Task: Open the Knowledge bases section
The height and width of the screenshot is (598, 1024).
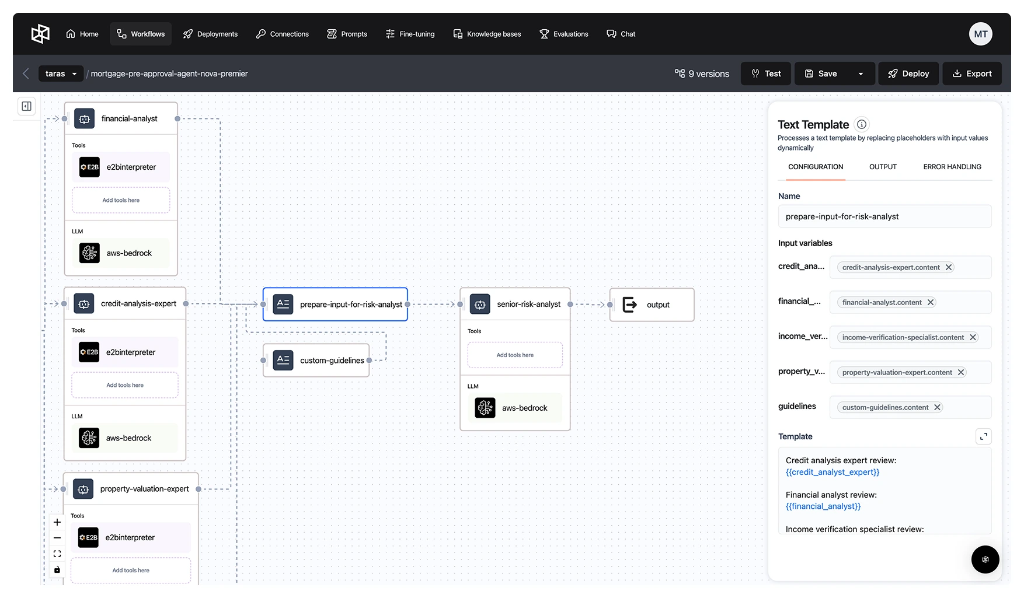Action: pos(487,34)
